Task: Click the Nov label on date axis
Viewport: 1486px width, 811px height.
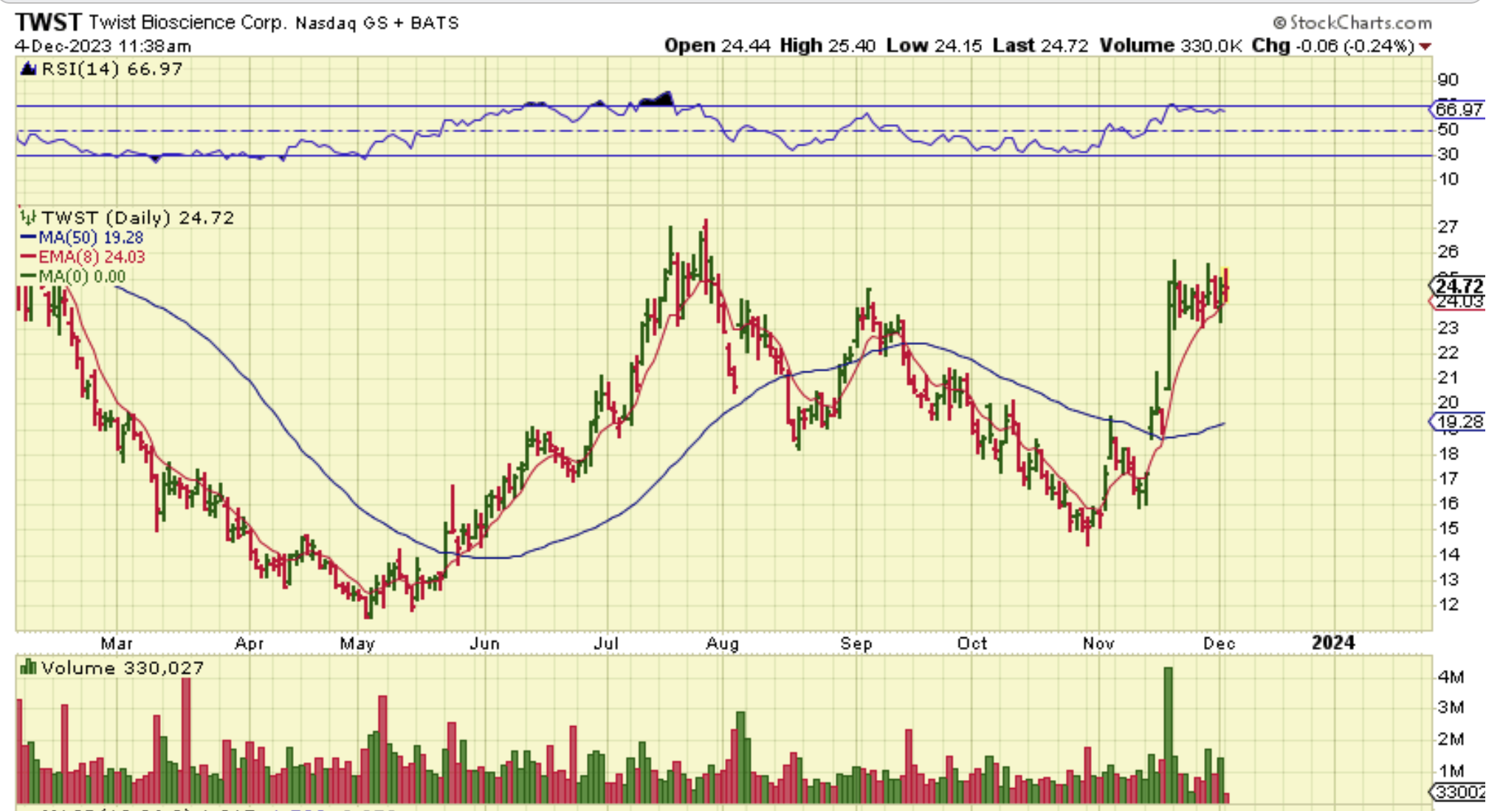Action: (x=1098, y=643)
